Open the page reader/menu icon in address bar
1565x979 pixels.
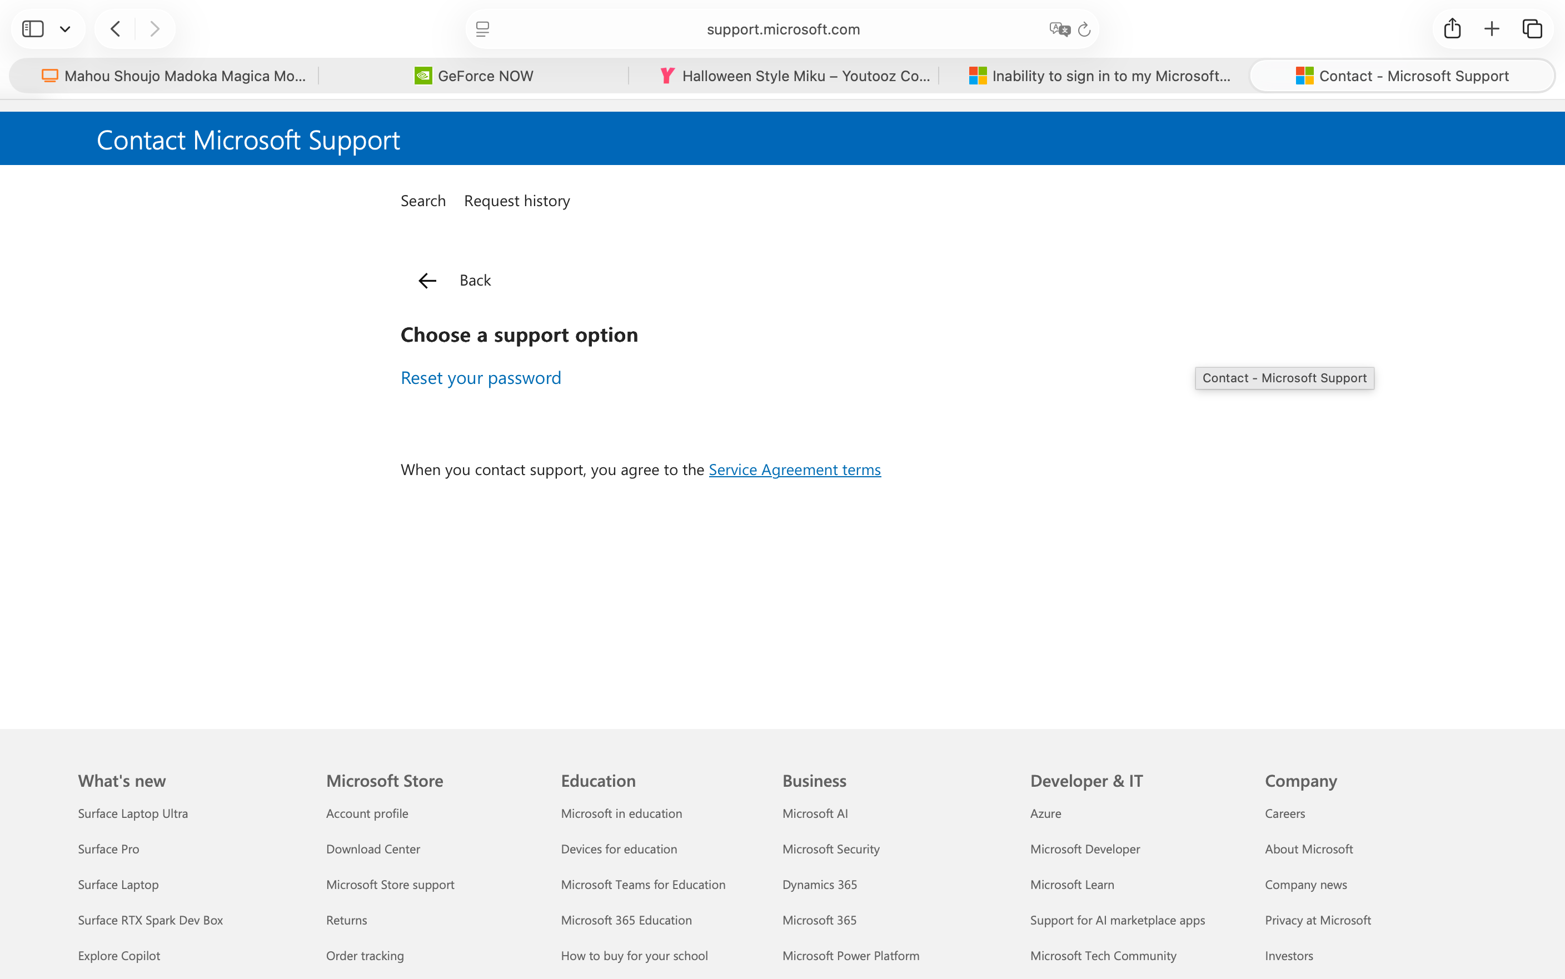click(482, 29)
